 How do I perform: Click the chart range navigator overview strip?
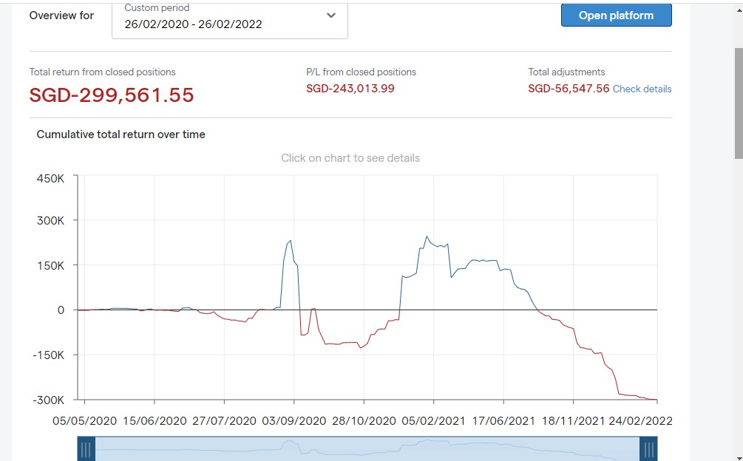tap(367, 449)
